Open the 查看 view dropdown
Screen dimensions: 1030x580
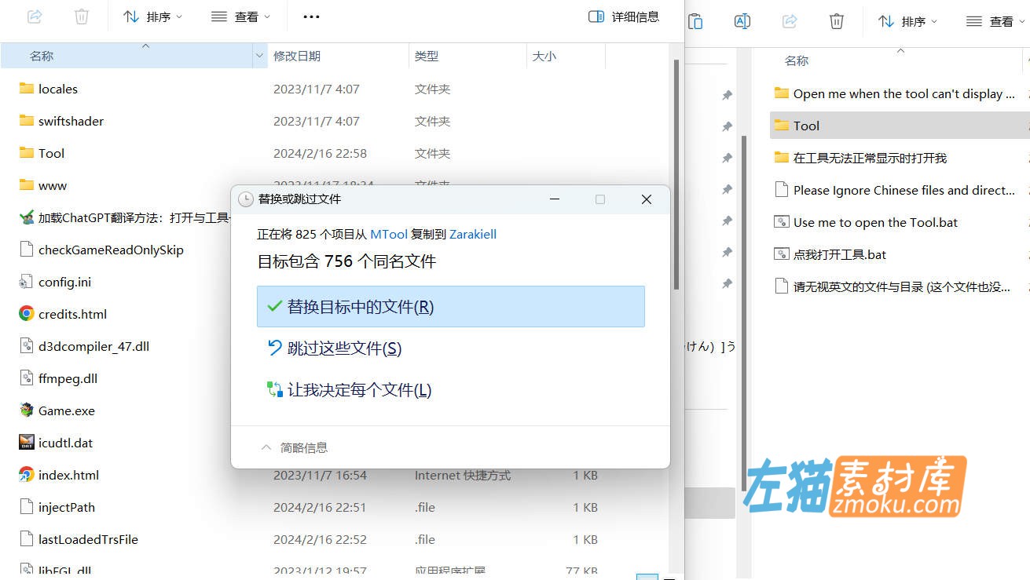point(241,16)
